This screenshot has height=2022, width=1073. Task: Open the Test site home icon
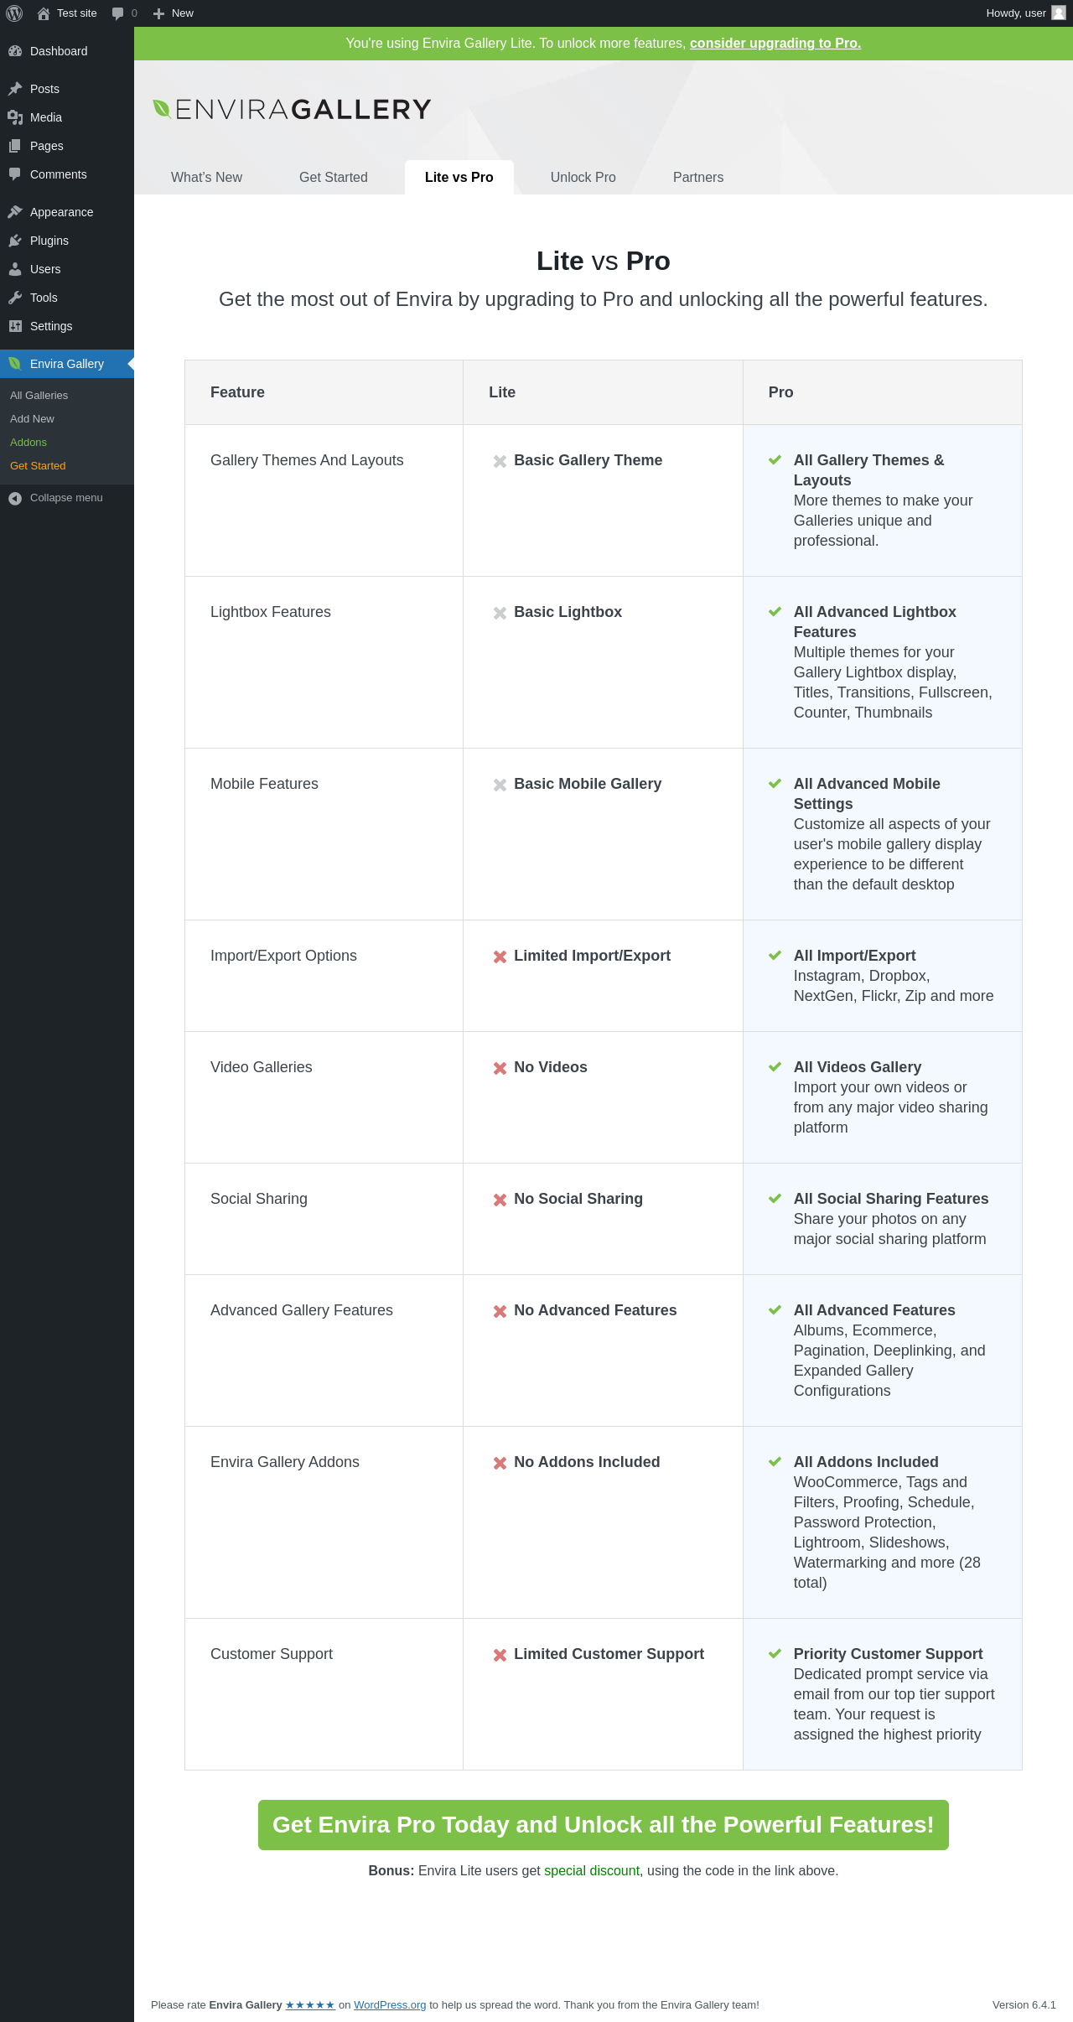[44, 13]
